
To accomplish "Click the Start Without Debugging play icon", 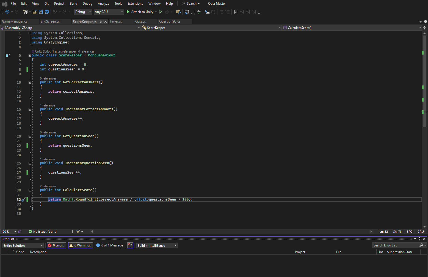I will pos(161,12).
